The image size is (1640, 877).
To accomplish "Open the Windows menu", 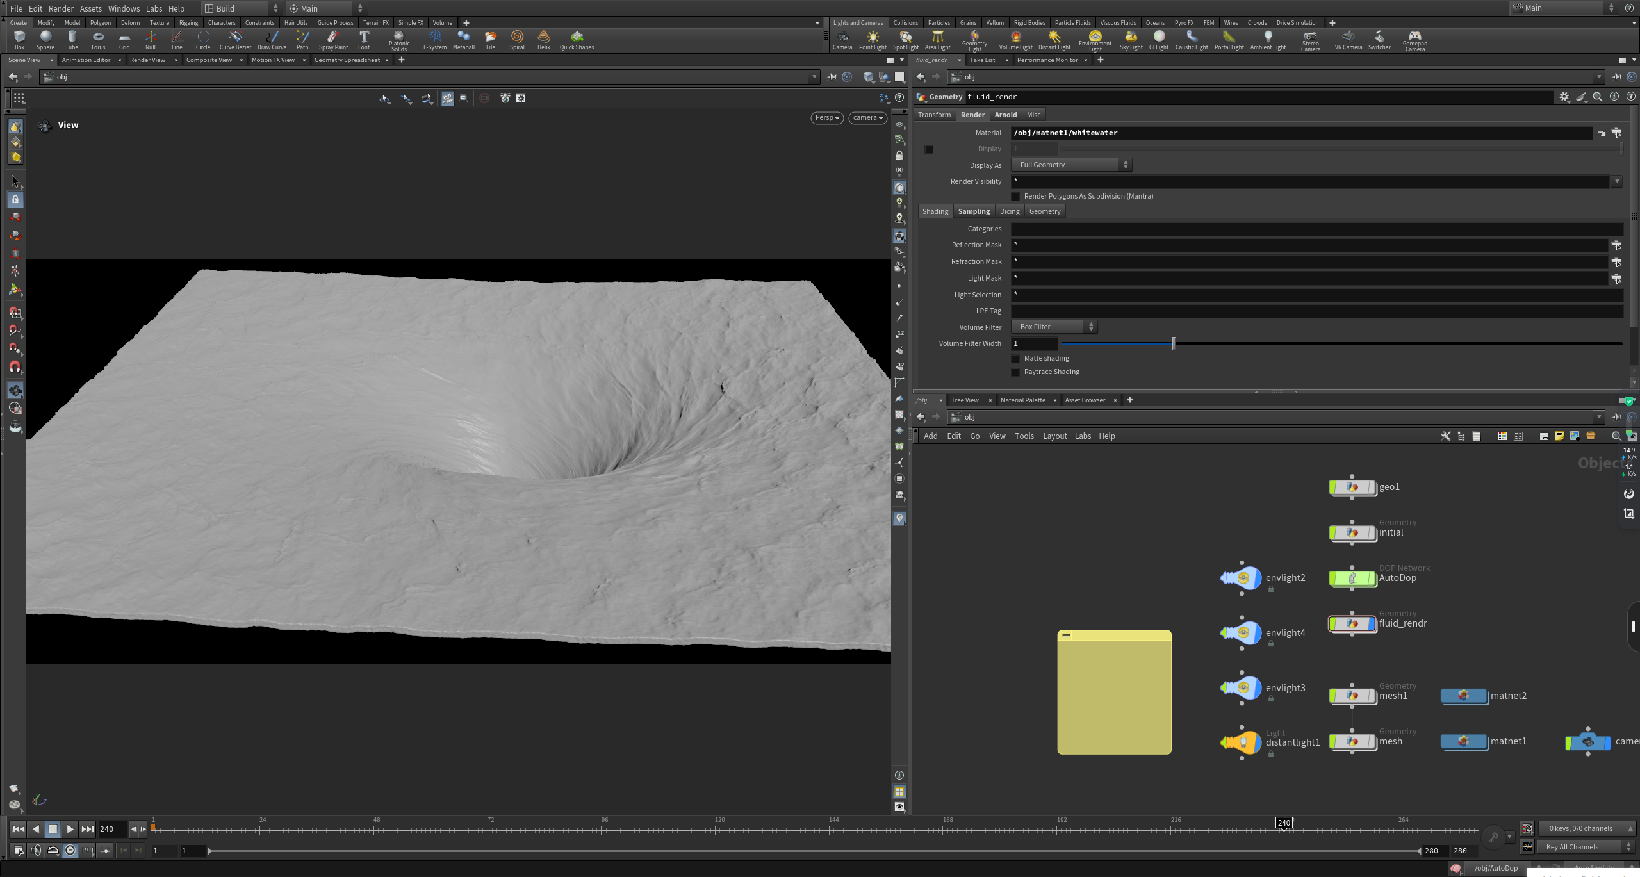I will point(124,8).
